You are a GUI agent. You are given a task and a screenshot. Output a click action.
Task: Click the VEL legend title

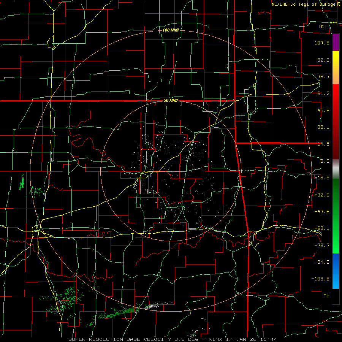334,23
